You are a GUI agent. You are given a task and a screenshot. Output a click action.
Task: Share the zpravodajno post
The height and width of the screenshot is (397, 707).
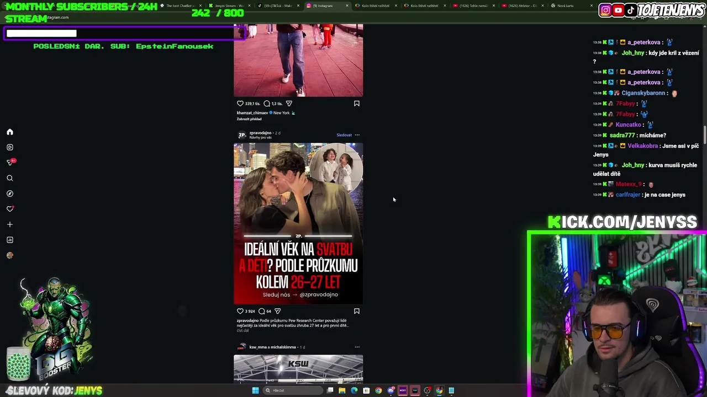point(277,311)
